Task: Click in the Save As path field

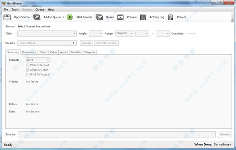Action: pos(117,134)
